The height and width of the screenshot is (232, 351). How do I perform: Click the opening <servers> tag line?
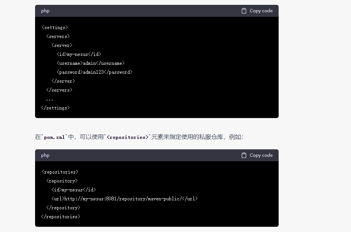[58, 36]
